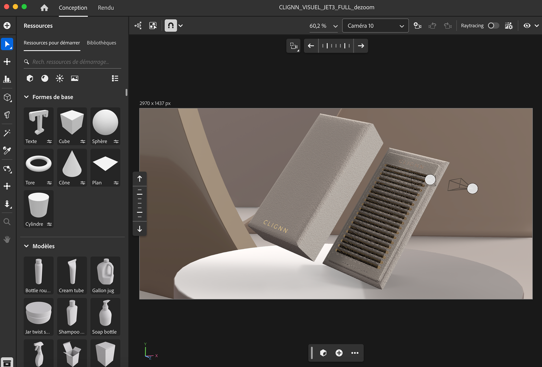Select the Cylindre shape thumbnail
Screen dimensions: 542x367
[38, 209]
